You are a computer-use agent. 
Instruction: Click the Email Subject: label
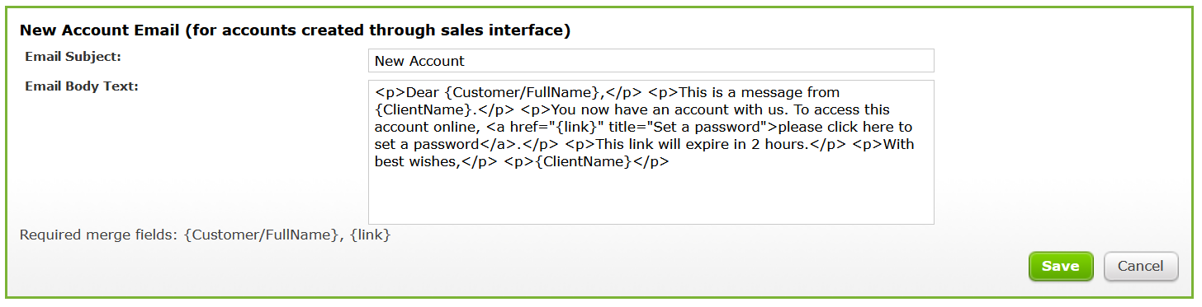tap(73, 57)
